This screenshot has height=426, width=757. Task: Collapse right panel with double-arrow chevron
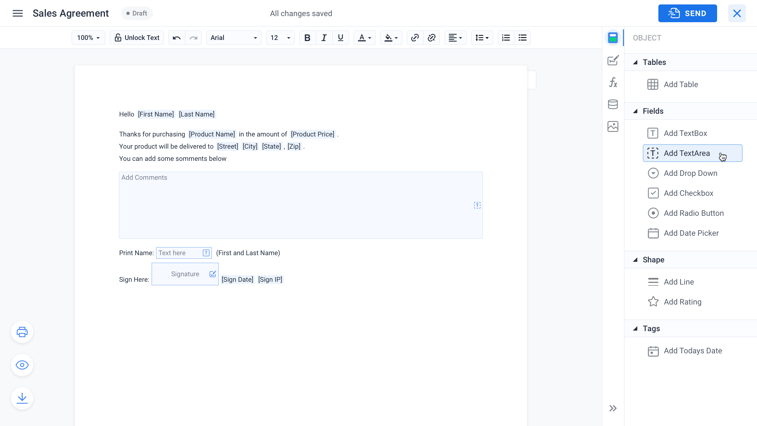pyautogui.click(x=613, y=408)
